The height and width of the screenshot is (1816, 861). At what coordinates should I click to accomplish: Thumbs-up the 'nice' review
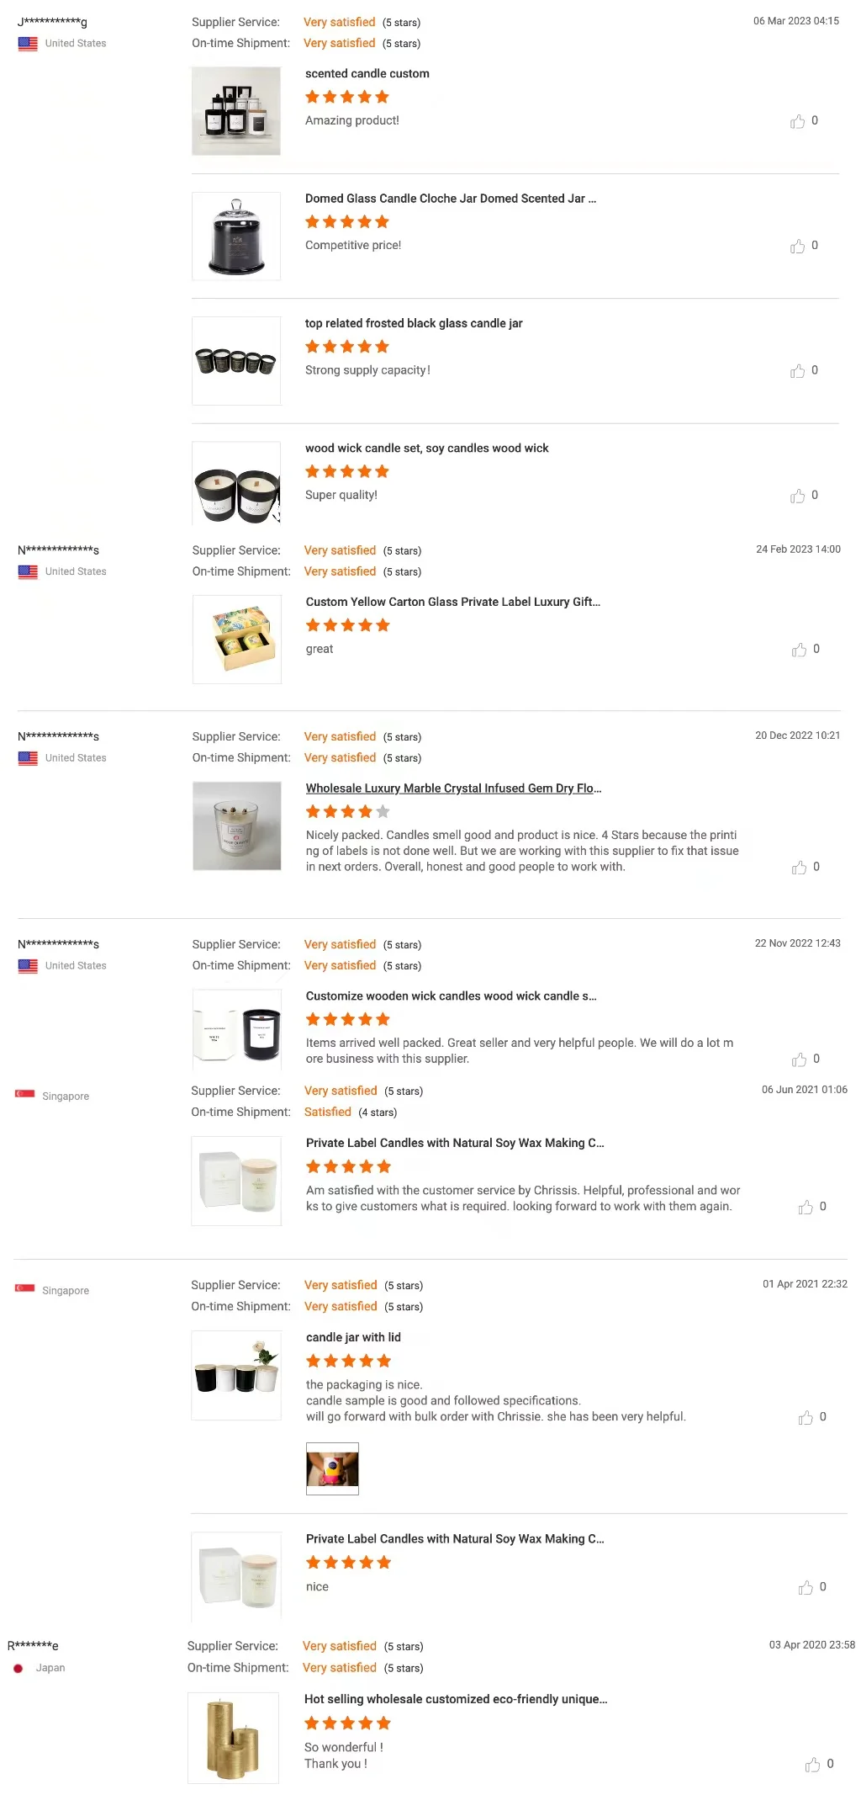pyautogui.click(x=806, y=1587)
